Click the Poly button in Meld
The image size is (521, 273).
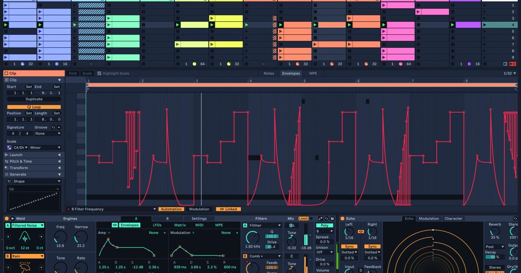click(x=324, y=226)
